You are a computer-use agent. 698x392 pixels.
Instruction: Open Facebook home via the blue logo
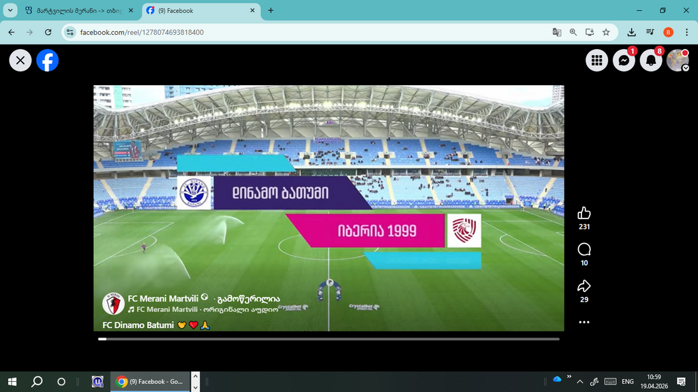[47, 61]
